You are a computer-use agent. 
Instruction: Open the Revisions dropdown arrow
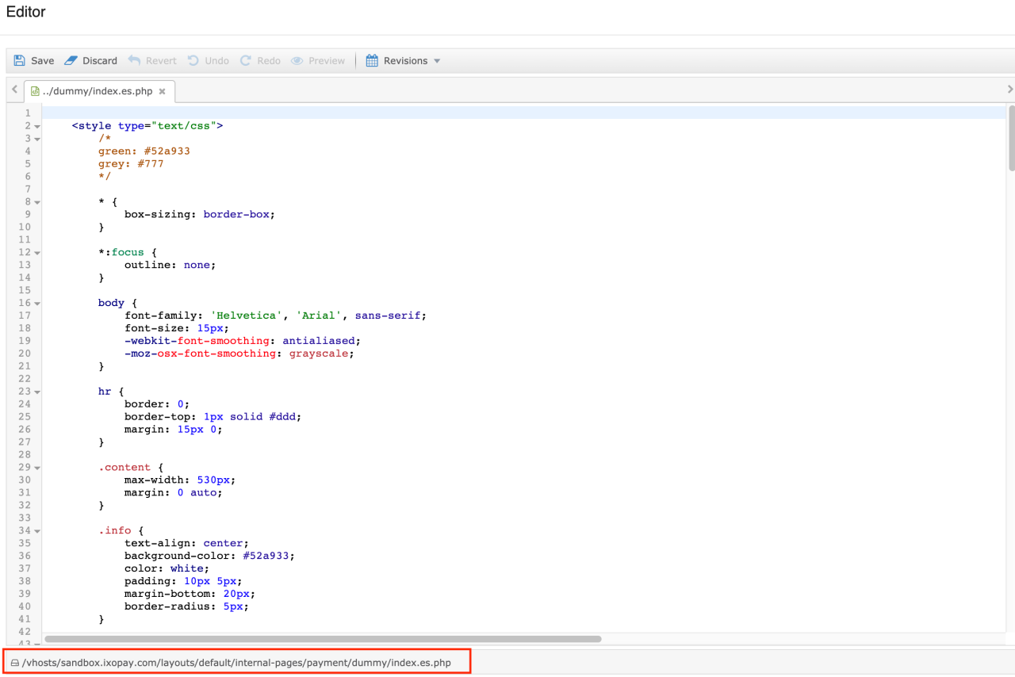(x=437, y=61)
